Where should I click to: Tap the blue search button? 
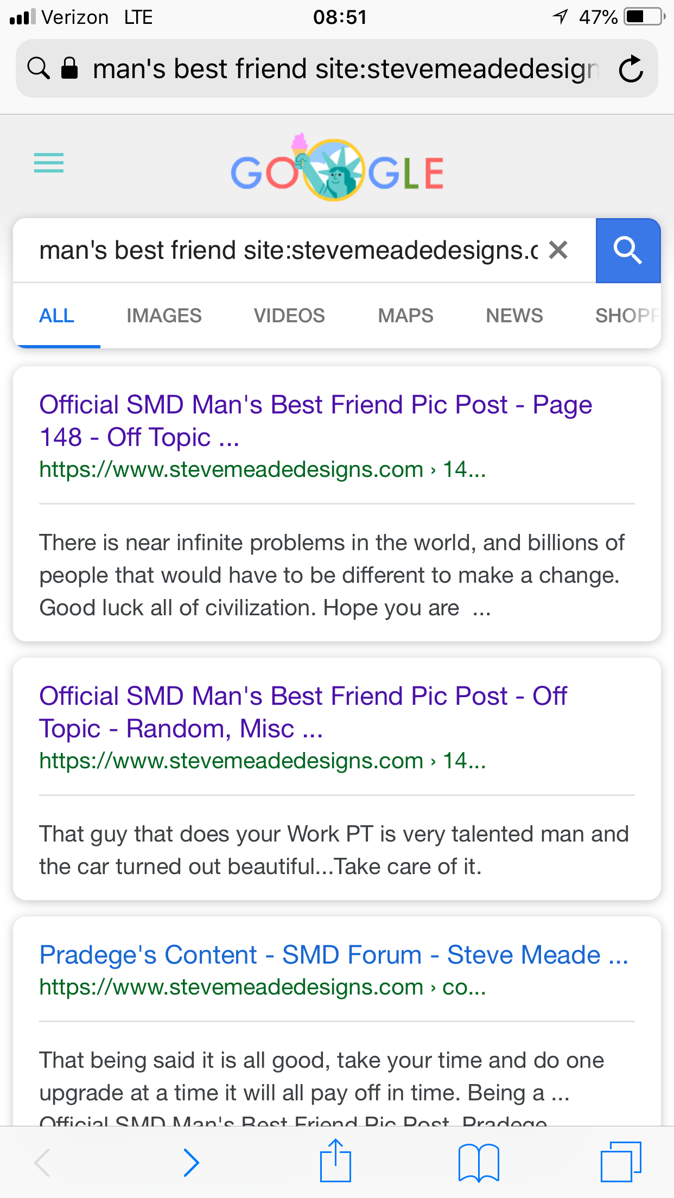(628, 251)
